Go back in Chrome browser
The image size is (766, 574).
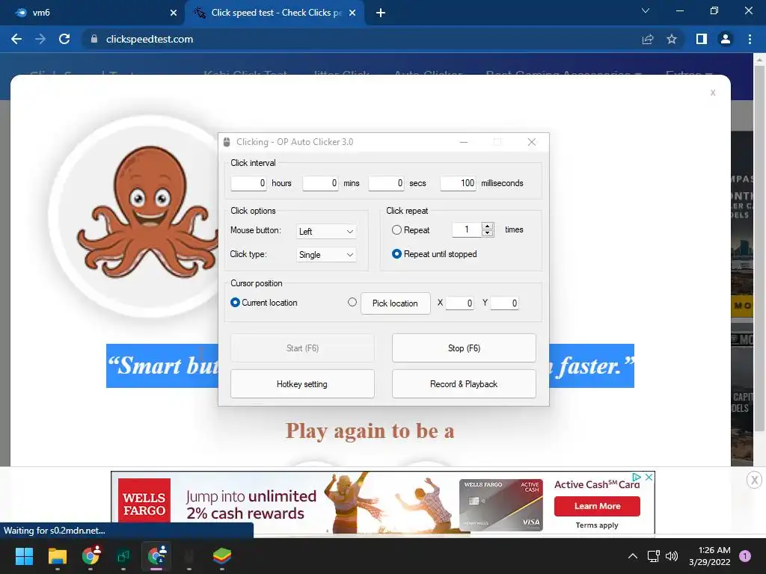pos(16,39)
